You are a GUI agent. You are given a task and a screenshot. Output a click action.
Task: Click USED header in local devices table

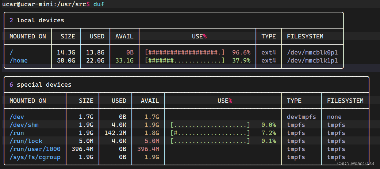coord(97,37)
